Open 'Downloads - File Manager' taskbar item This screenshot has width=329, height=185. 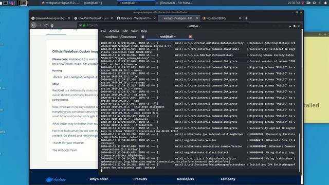[x=173, y=3]
